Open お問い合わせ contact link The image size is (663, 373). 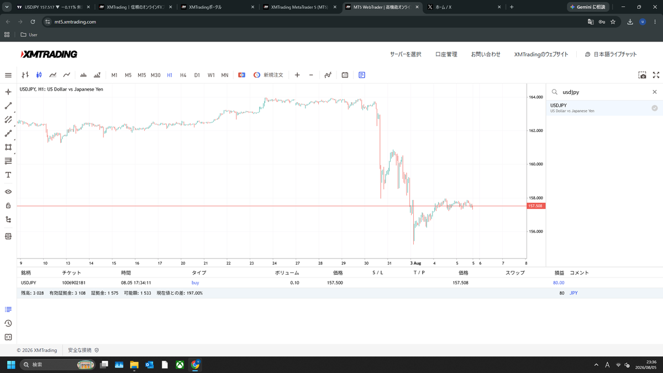click(x=486, y=54)
